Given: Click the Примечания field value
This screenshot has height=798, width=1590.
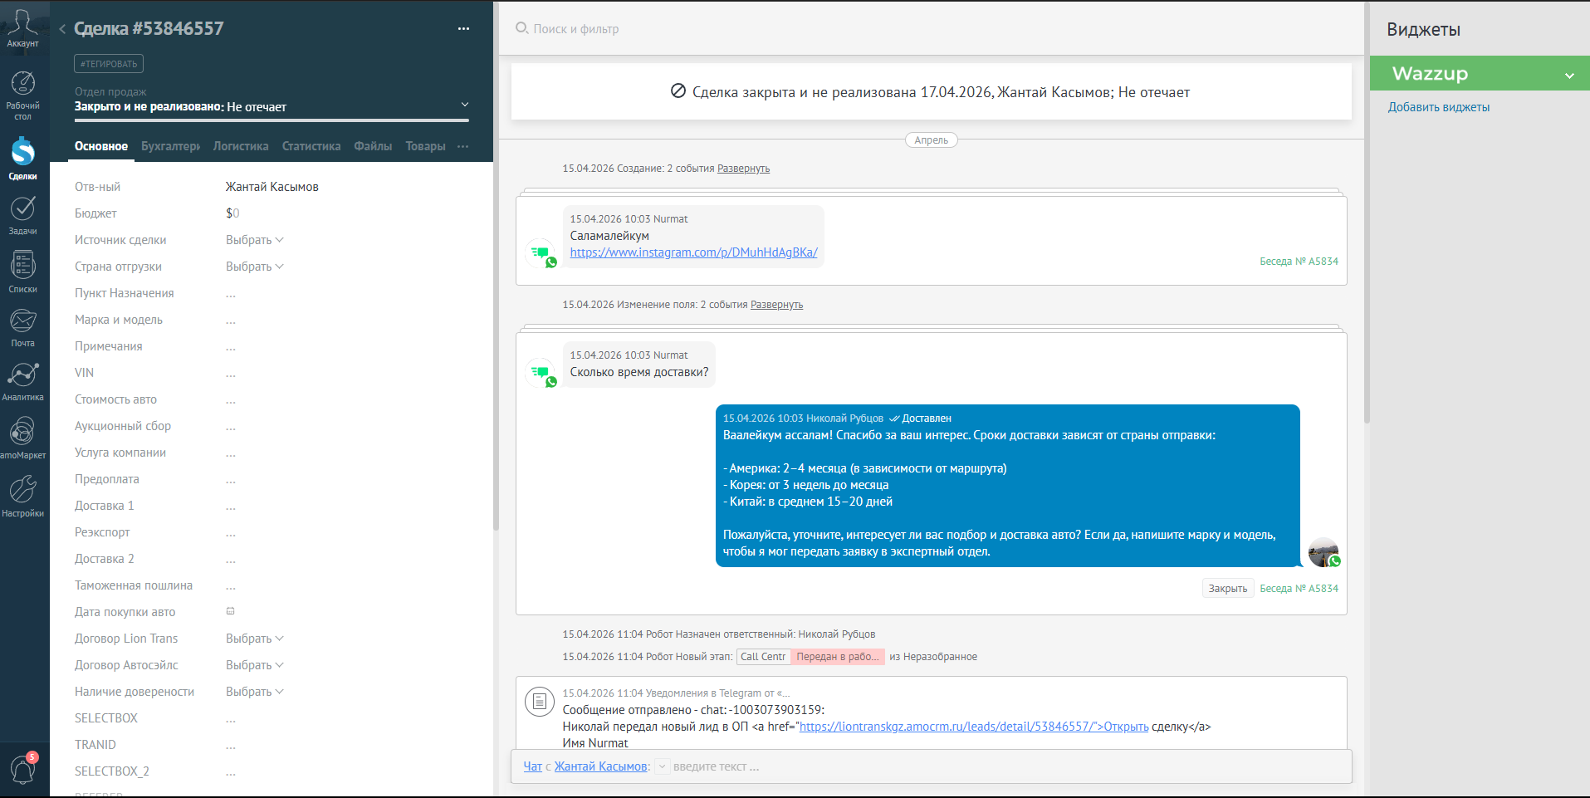Looking at the screenshot, I should (x=231, y=346).
